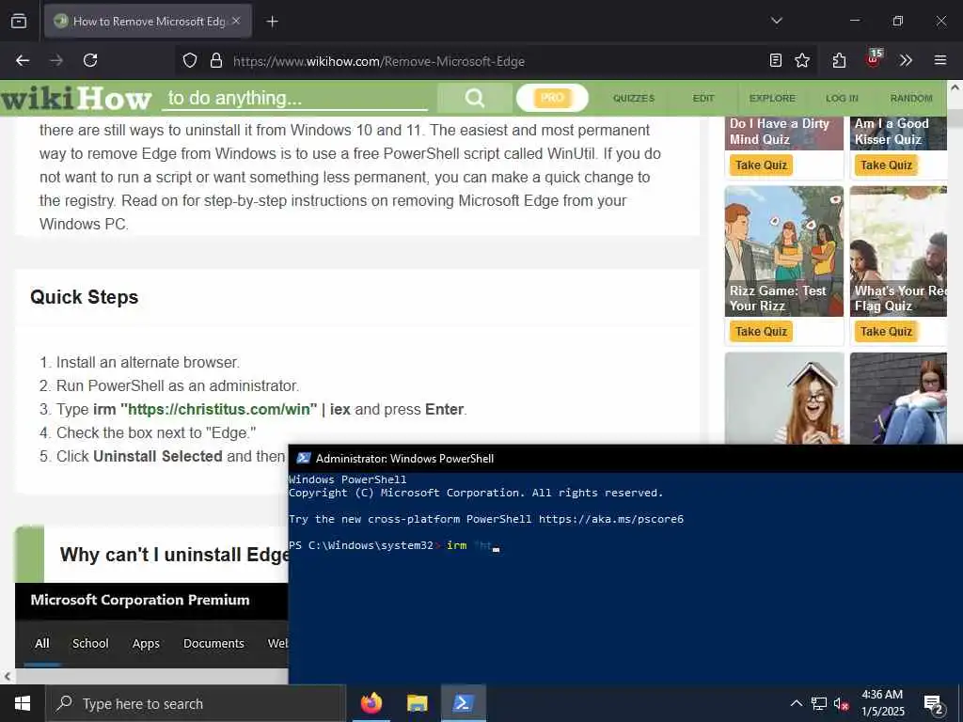The image size is (963, 722).
Task: Click the wikiHow search field
Action: [294, 98]
